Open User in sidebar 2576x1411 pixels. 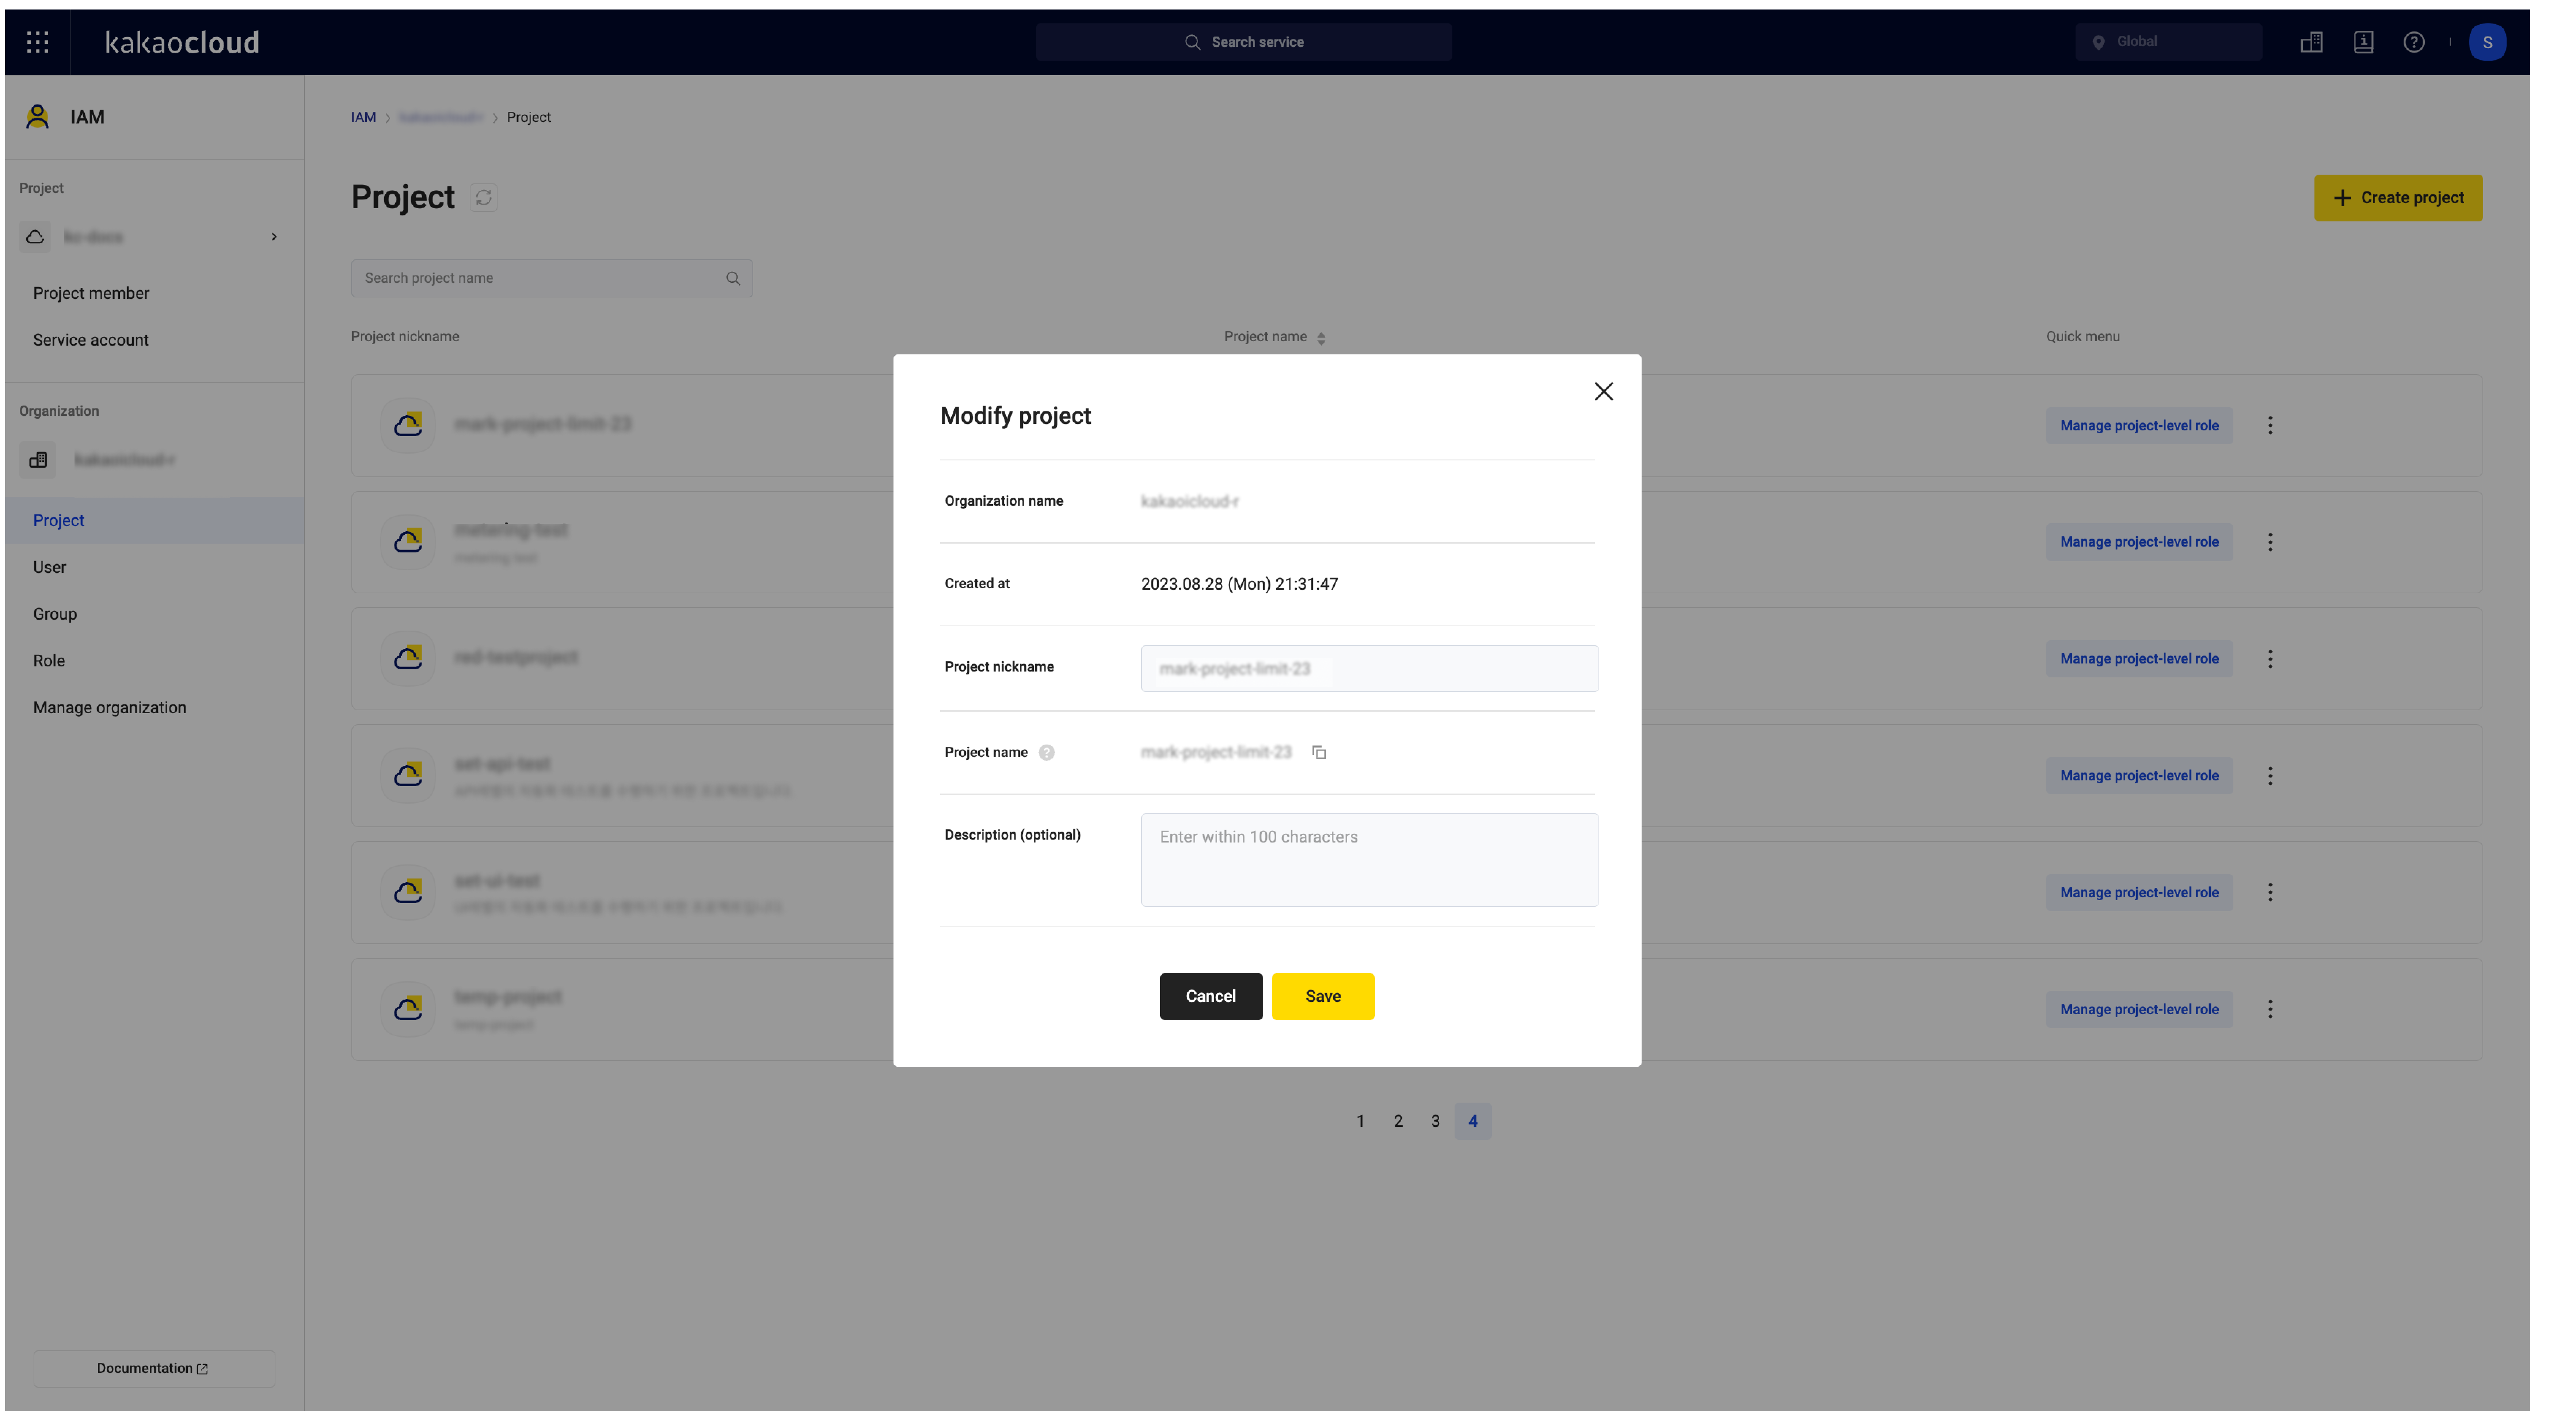(50, 567)
